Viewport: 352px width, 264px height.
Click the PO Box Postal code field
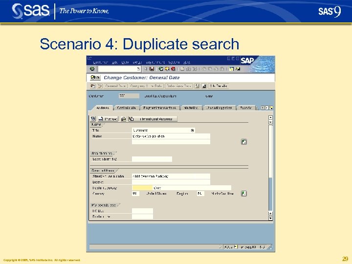tap(143, 217)
